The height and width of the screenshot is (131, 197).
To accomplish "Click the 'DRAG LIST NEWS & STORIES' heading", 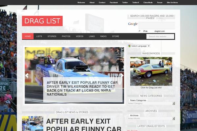I will tap(72, 112).
